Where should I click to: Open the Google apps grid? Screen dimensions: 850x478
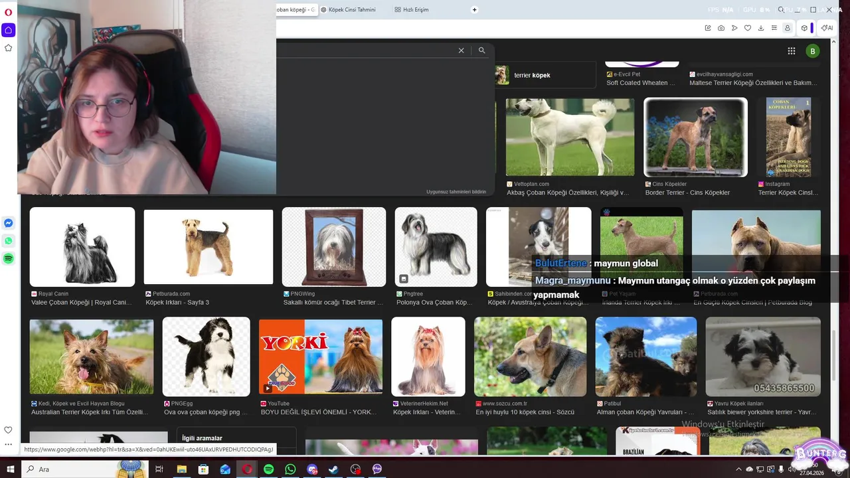(792, 51)
